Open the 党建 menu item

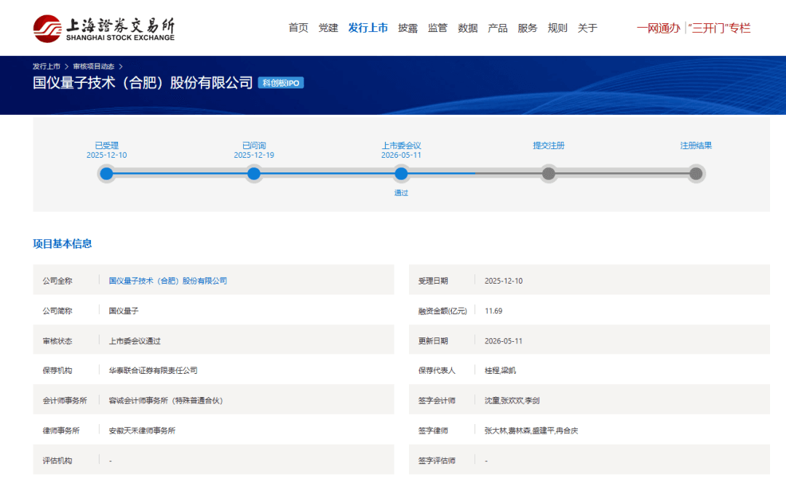[x=328, y=28]
